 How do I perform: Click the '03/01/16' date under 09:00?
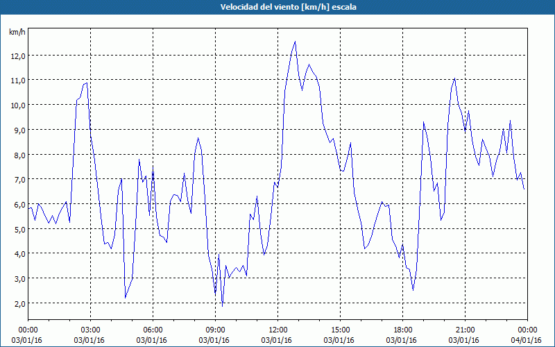214,340
